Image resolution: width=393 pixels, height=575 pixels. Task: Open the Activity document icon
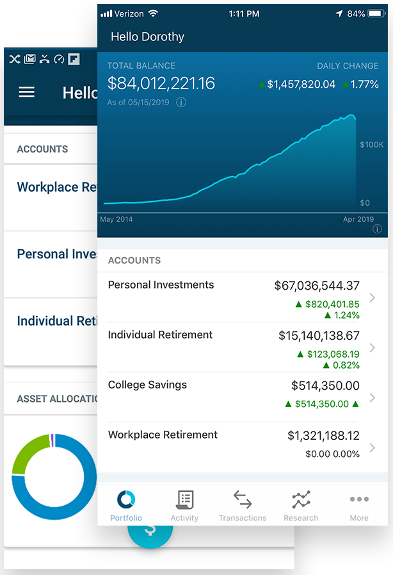point(184,499)
